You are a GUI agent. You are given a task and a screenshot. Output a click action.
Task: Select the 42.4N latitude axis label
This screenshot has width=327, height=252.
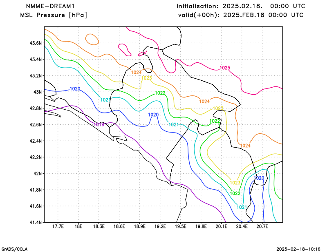36,141
